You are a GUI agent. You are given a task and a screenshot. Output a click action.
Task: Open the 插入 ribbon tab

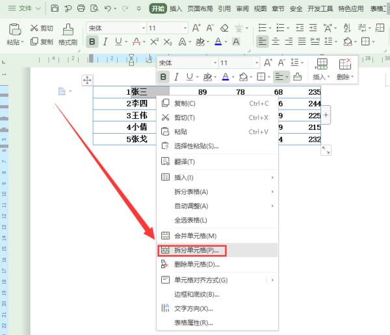[x=175, y=8]
